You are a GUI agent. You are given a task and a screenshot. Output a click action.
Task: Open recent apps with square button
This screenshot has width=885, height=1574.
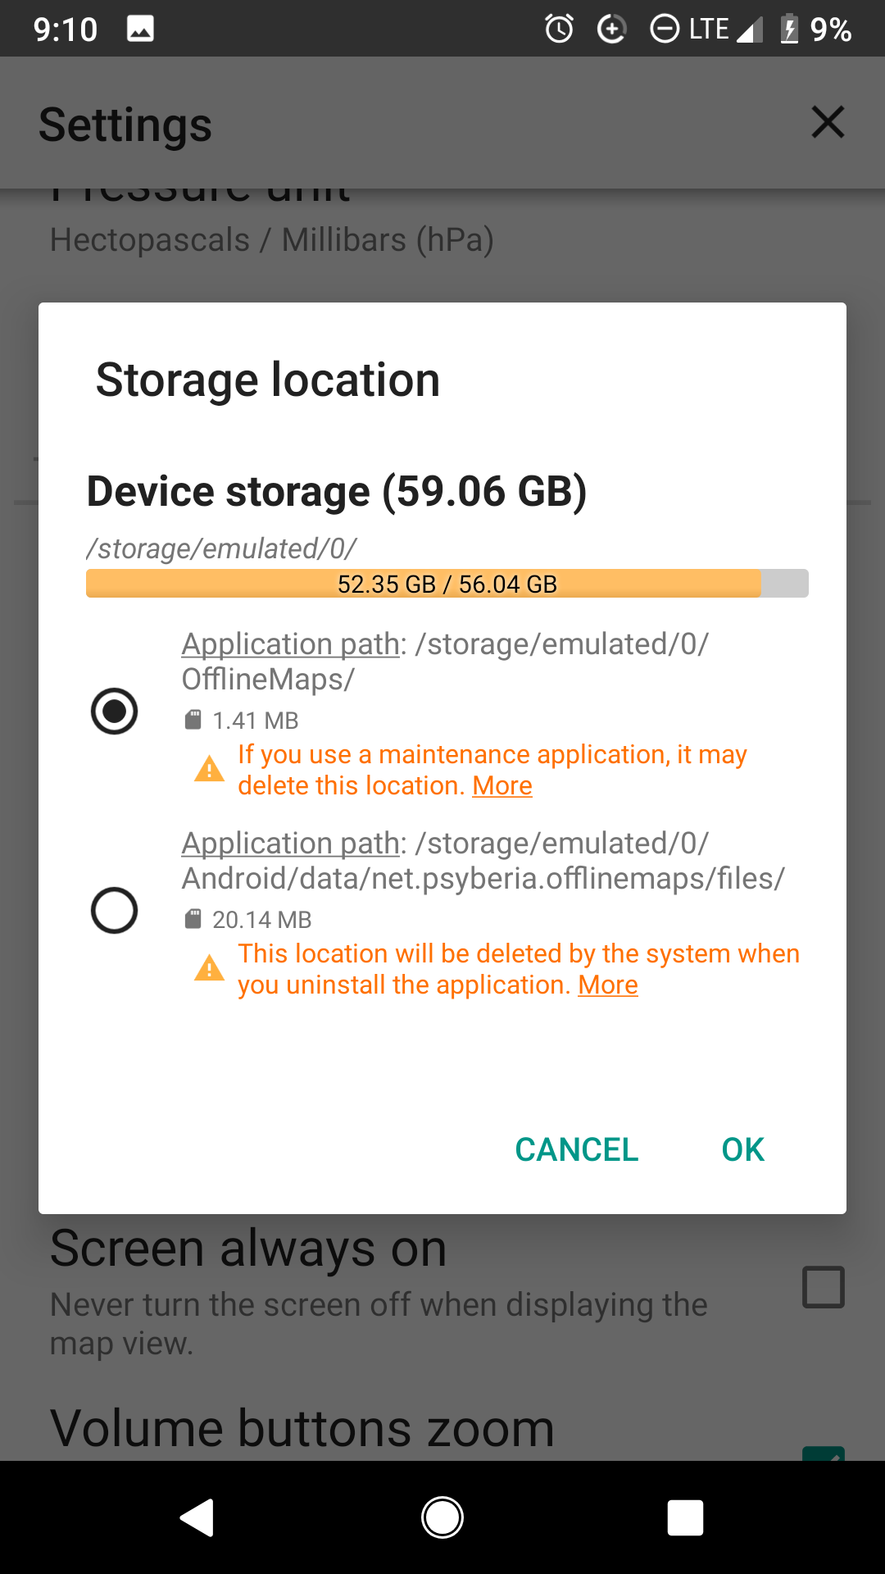[x=685, y=1517]
